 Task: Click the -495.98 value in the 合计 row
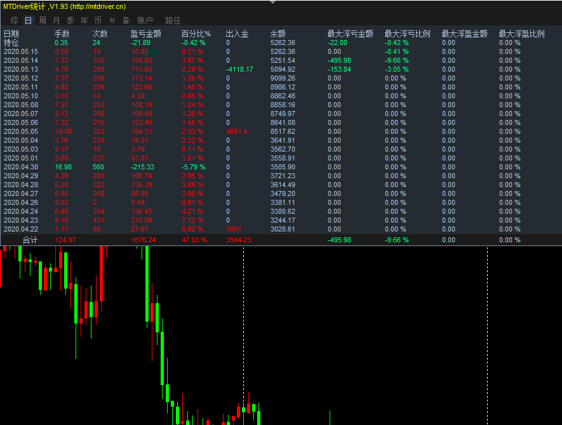[339, 240]
